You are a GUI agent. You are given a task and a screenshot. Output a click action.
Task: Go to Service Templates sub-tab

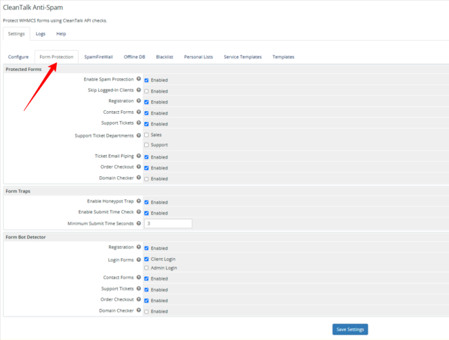(x=242, y=57)
